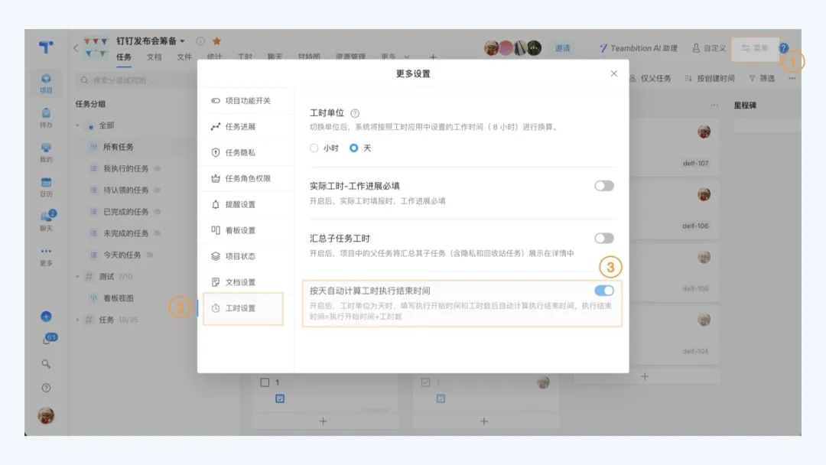Collapse the 测试 7/10 group

(77, 276)
